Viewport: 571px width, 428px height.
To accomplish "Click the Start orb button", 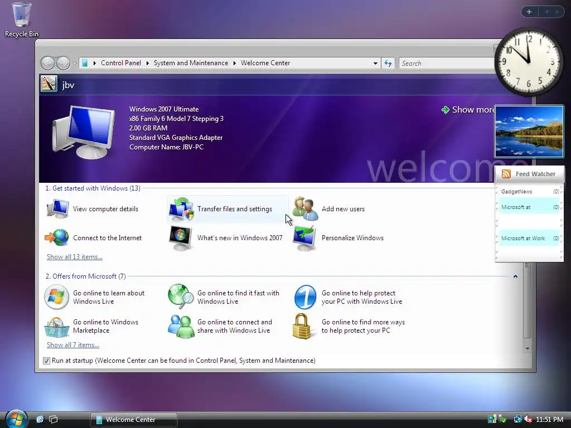I will (16, 419).
